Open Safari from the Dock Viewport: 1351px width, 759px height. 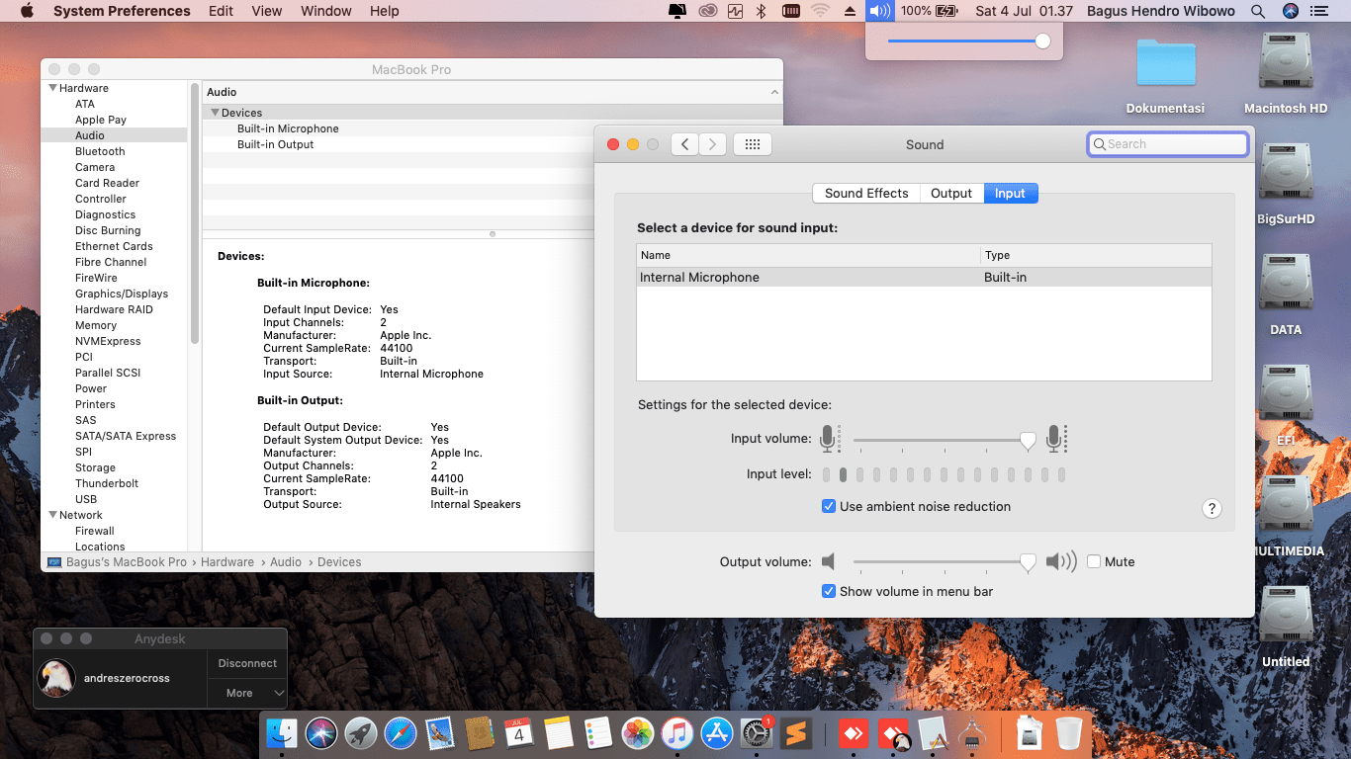pos(401,733)
